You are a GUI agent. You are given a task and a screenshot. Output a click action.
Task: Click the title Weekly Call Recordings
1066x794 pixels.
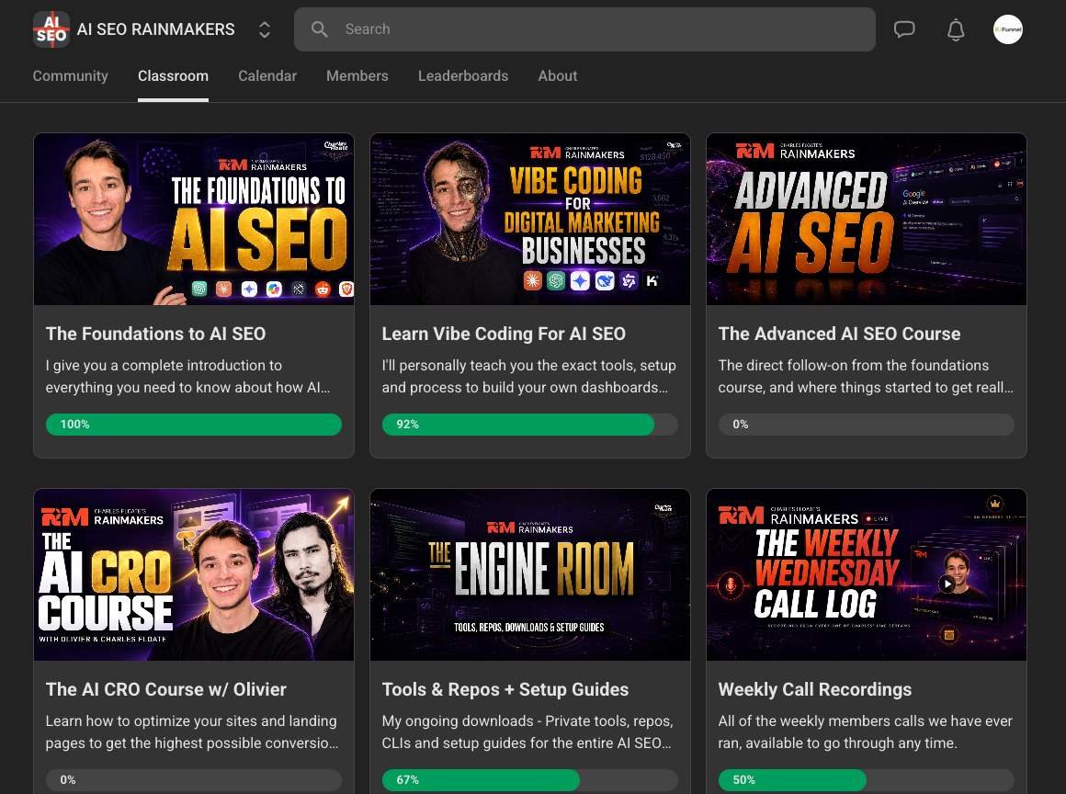[x=814, y=689]
